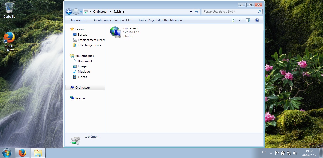Open the cnx serveur SFTP connection

pyautogui.click(x=116, y=32)
